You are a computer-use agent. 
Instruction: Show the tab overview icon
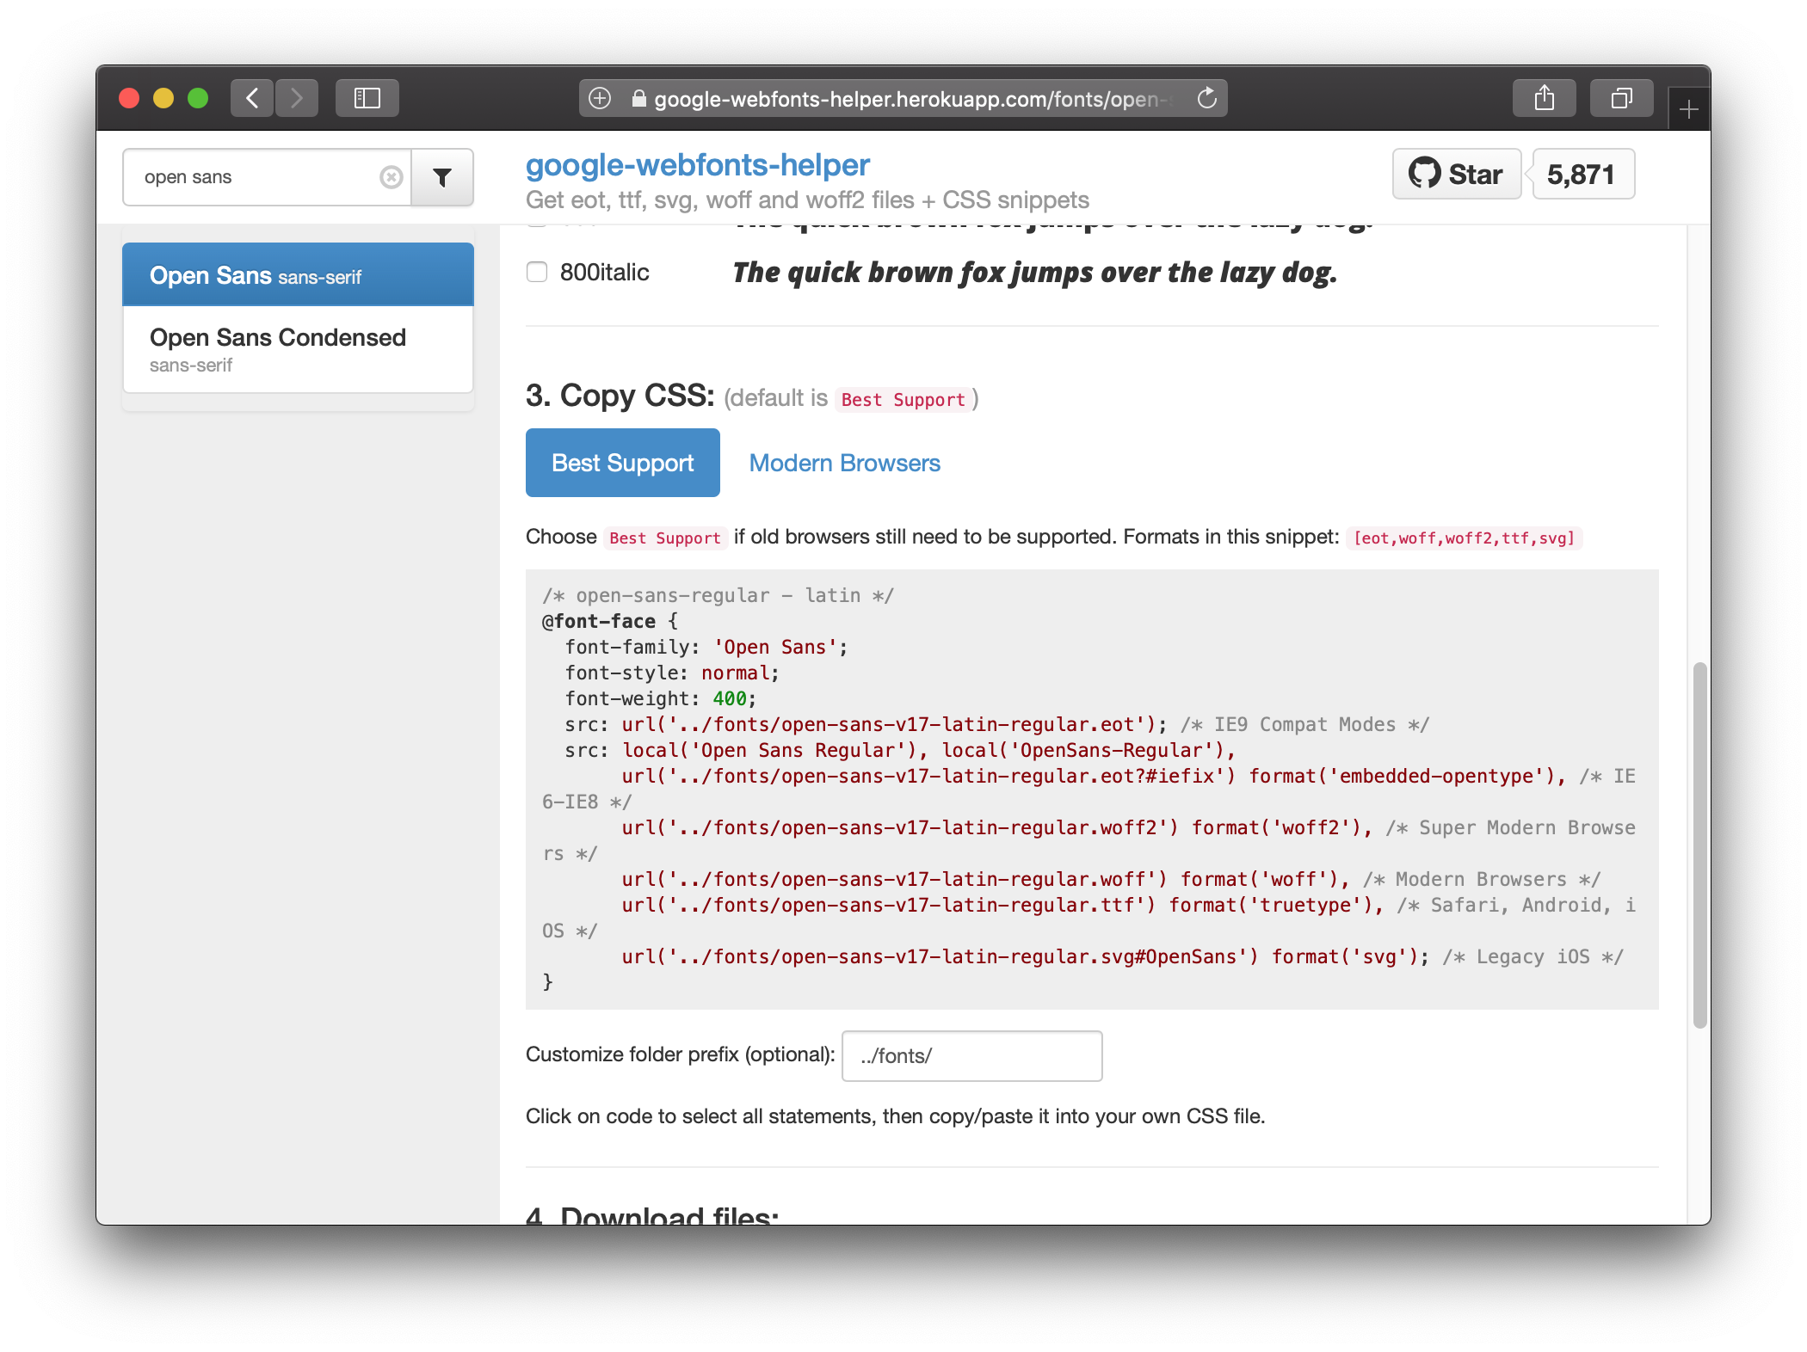coord(1621,98)
